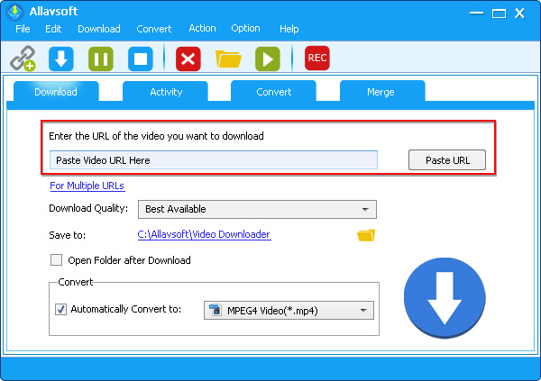Open the MPEG4 Video format dropdown
The height and width of the screenshot is (381, 541).
(x=289, y=311)
